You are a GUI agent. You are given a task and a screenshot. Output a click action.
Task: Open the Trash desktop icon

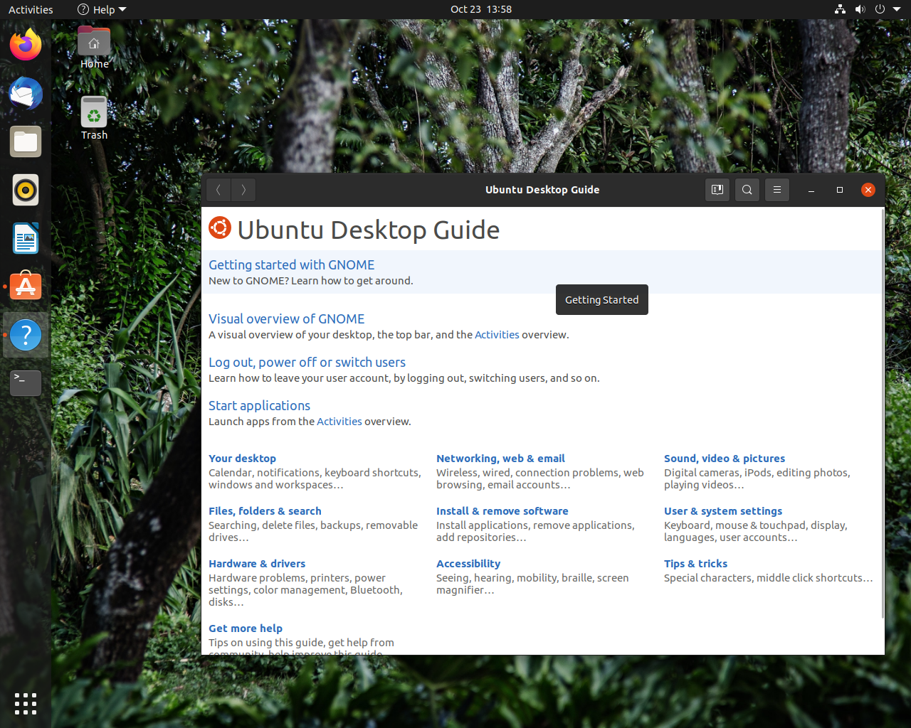point(94,119)
